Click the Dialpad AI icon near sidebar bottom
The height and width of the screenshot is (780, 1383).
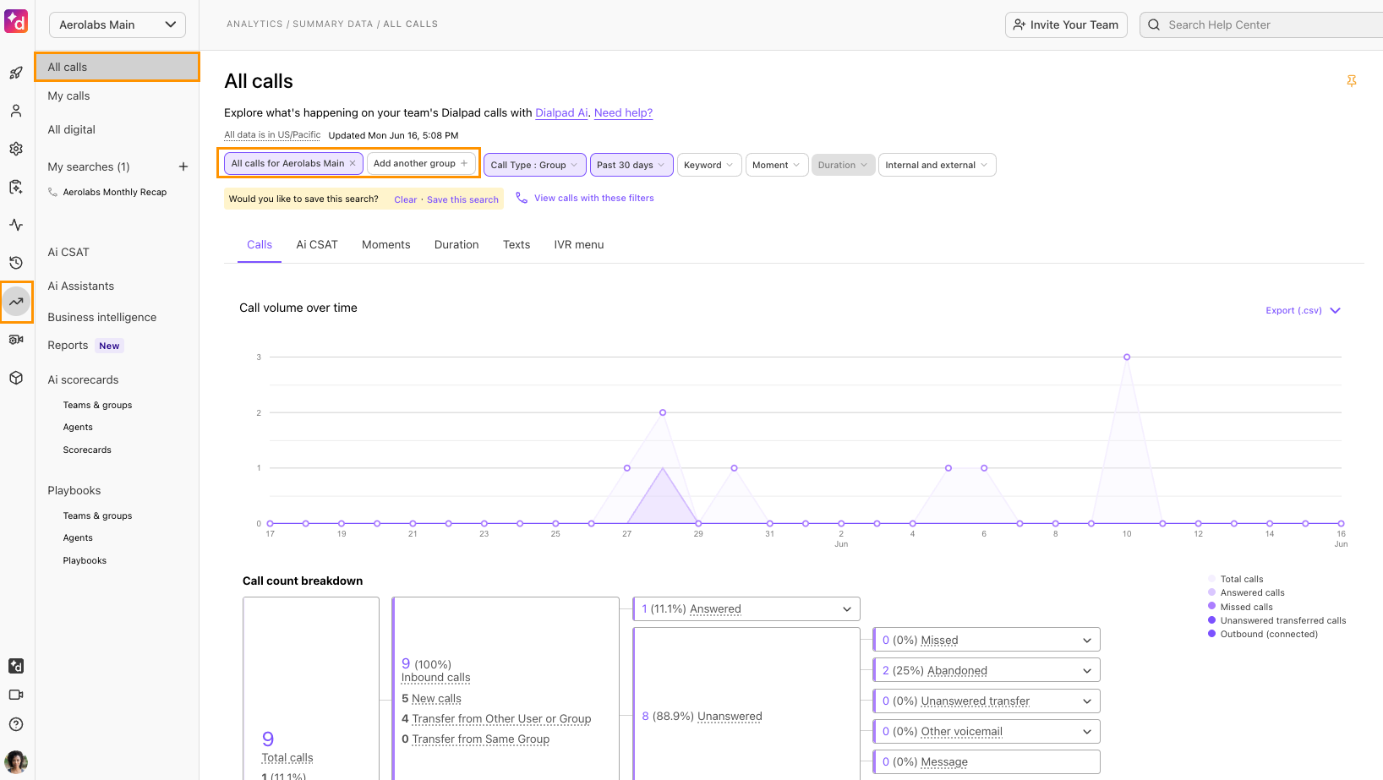coord(16,666)
